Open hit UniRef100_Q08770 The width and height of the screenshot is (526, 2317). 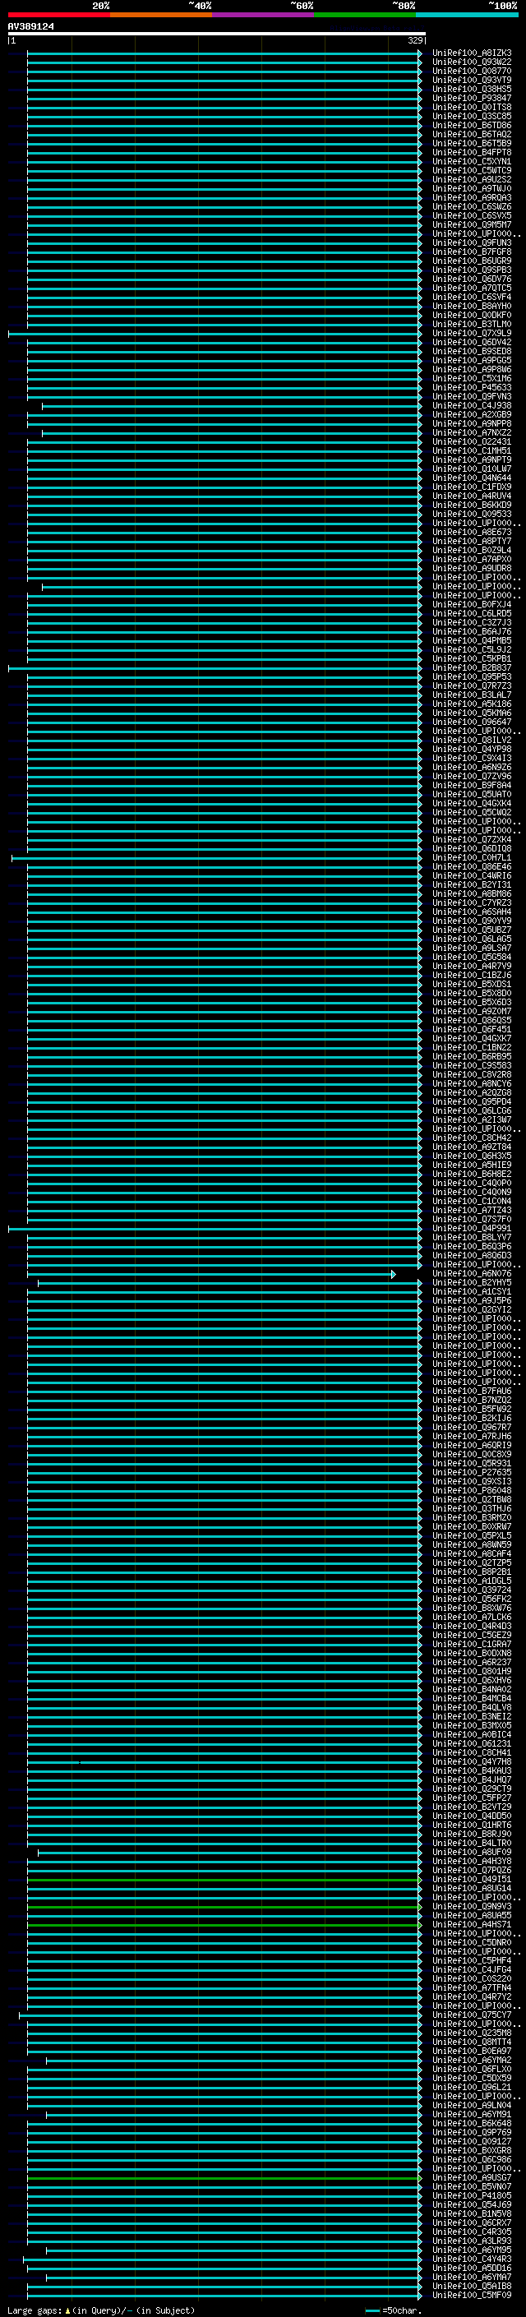pos(471,71)
